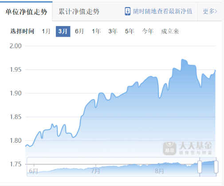Select the 6月 time range
The height and width of the screenshot is (186, 224).
79,31
